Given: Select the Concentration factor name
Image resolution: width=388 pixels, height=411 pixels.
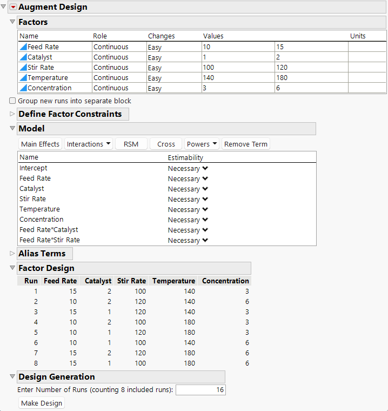Looking at the screenshot, I should (x=50, y=88).
